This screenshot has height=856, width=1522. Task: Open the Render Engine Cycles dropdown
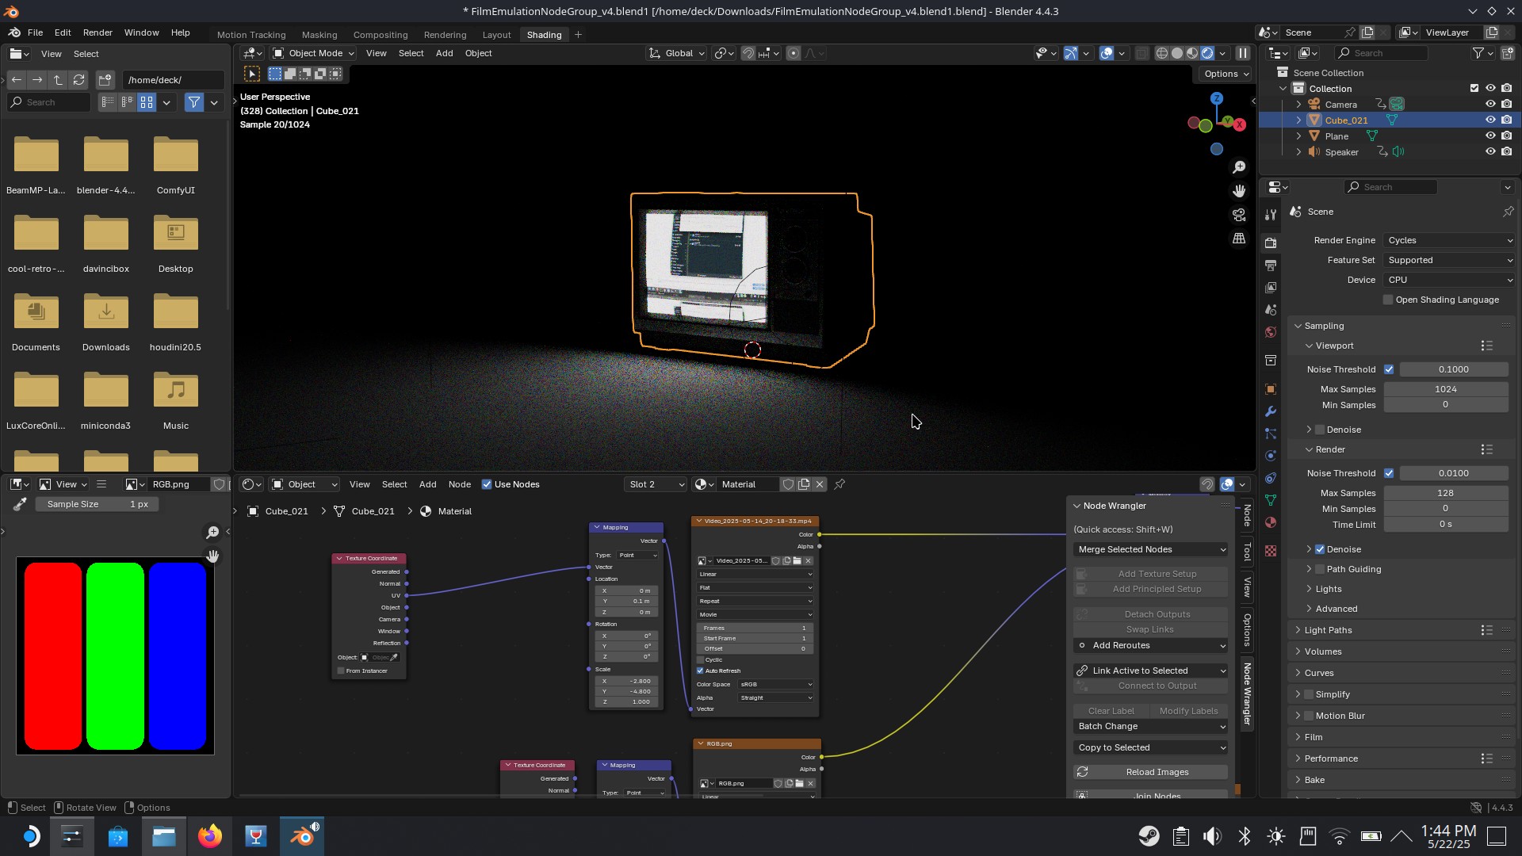[x=1449, y=240]
